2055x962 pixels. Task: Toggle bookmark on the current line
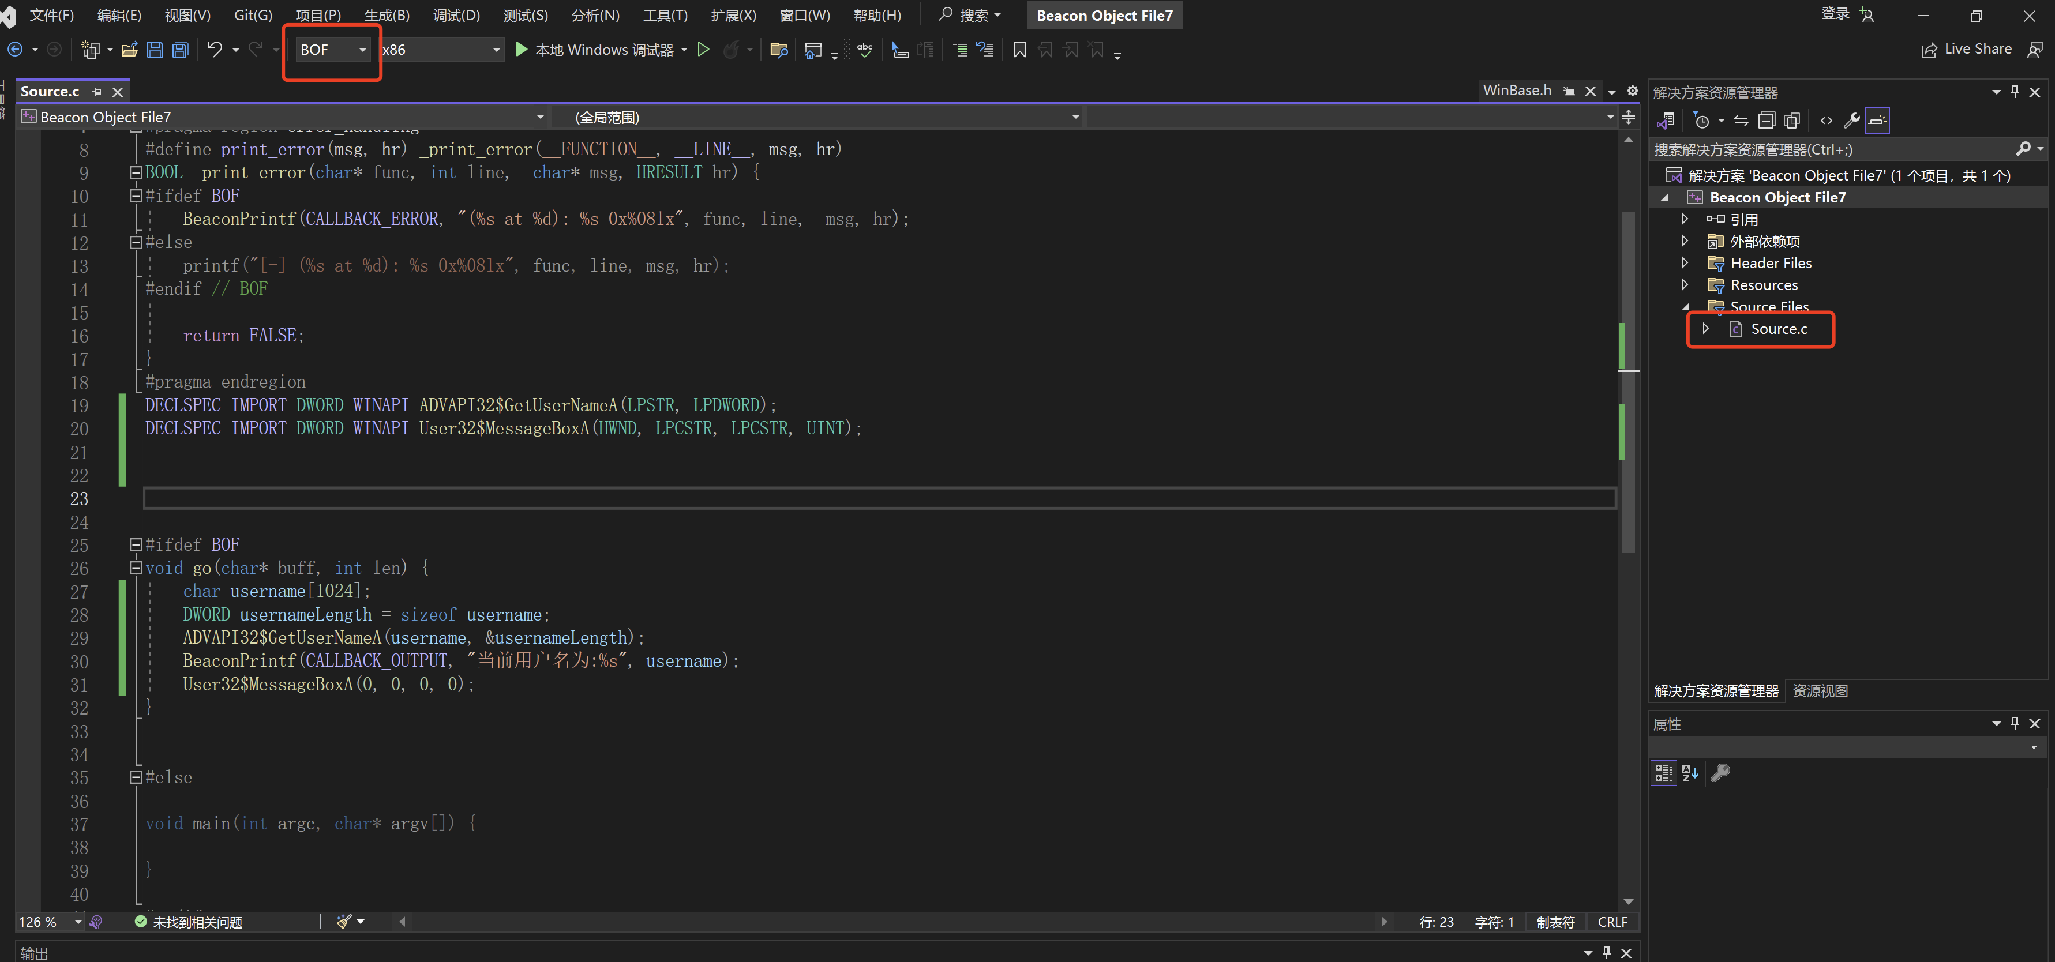click(1019, 50)
